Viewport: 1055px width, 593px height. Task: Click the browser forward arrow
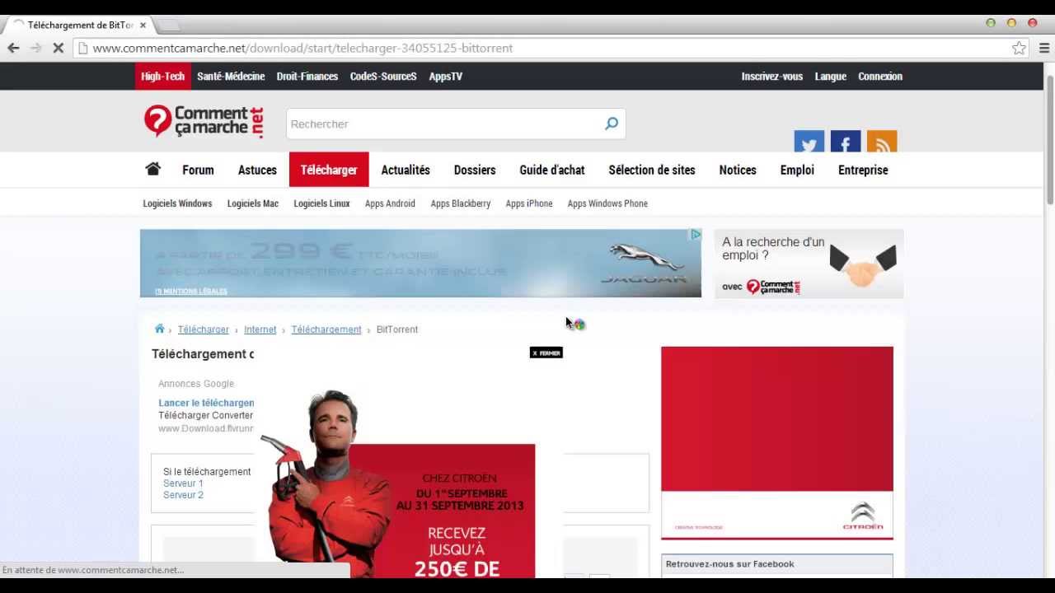click(35, 48)
